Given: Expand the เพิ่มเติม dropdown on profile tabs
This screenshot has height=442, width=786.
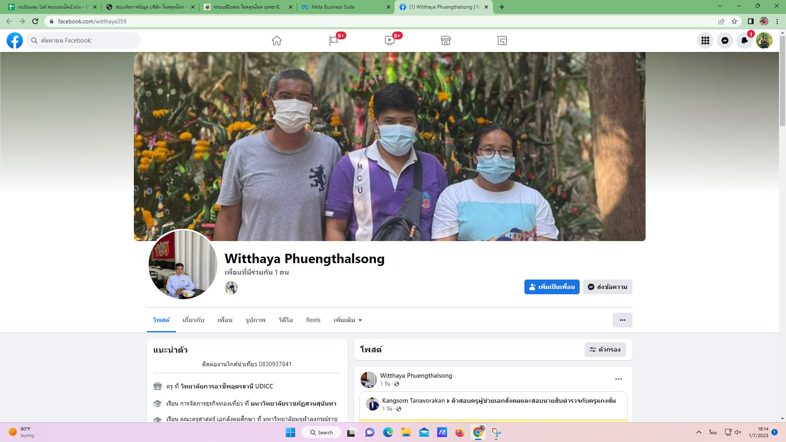Looking at the screenshot, I should click(x=348, y=320).
